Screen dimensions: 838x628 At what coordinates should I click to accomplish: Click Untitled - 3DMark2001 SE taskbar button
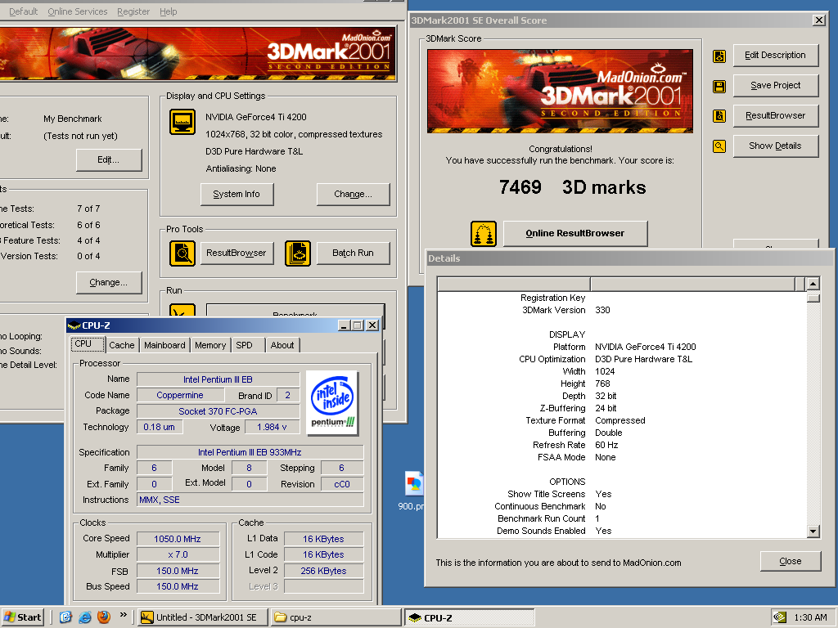pos(201,617)
